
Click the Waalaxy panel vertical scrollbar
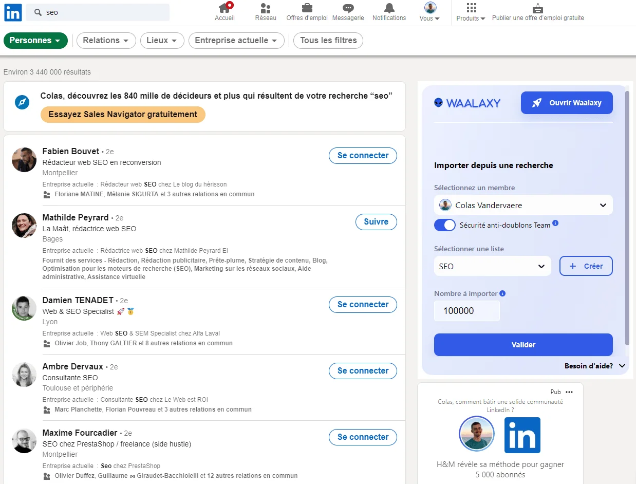click(627, 218)
